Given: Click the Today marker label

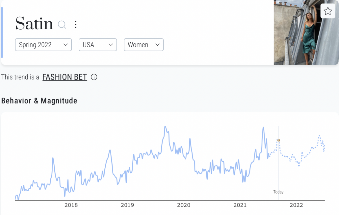Looking at the screenshot, I should (278, 192).
